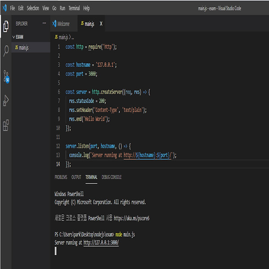Select the TERMINAL panel tab
Image resolution: width=269 pixels, height=269 pixels.
[x=91, y=177]
